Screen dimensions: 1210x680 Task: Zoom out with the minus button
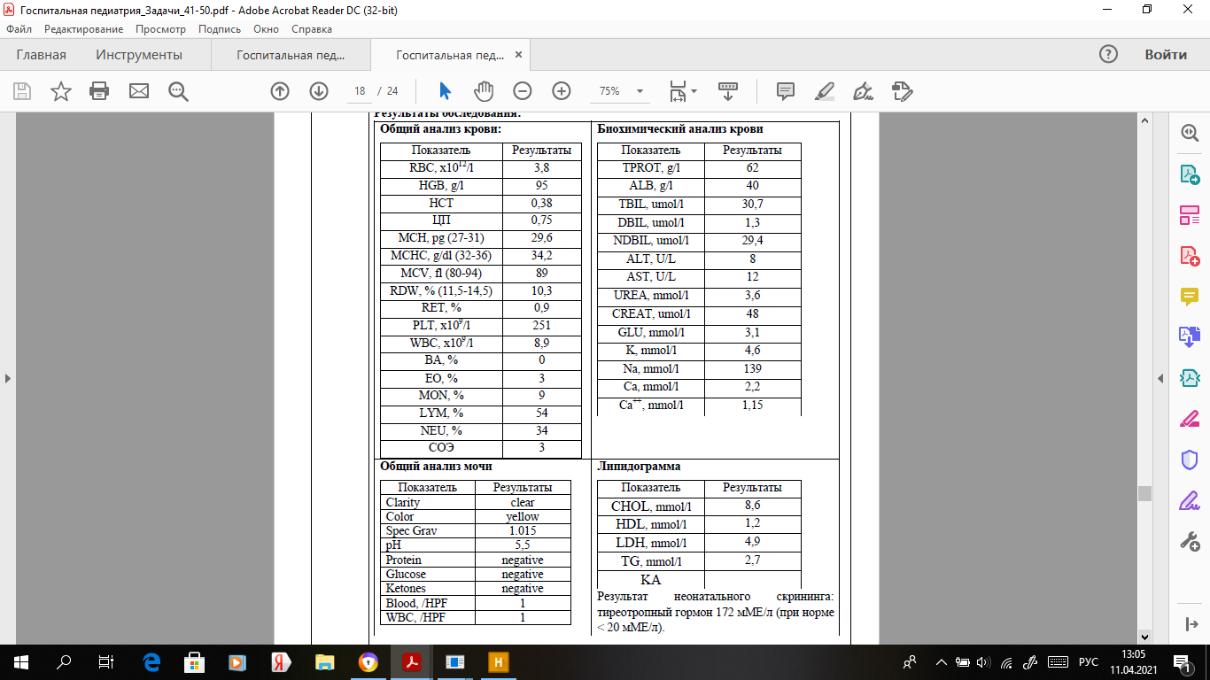[x=523, y=91]
